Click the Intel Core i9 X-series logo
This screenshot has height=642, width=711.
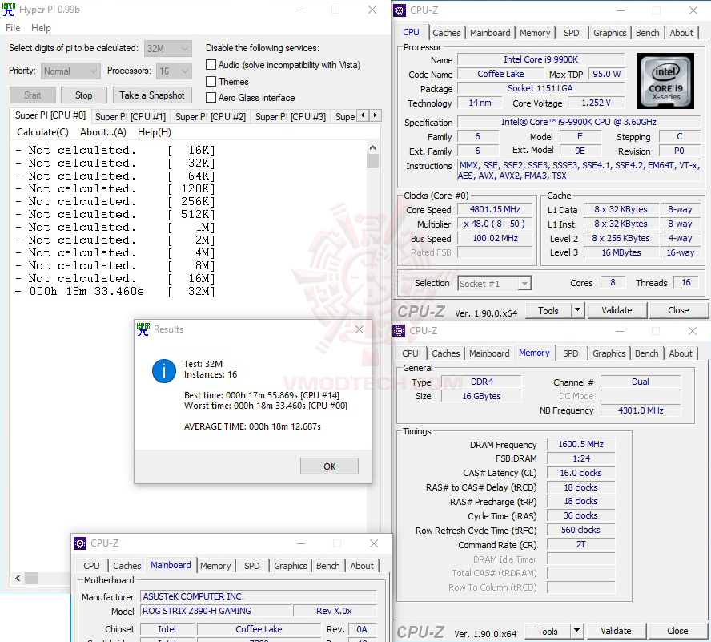665,81
